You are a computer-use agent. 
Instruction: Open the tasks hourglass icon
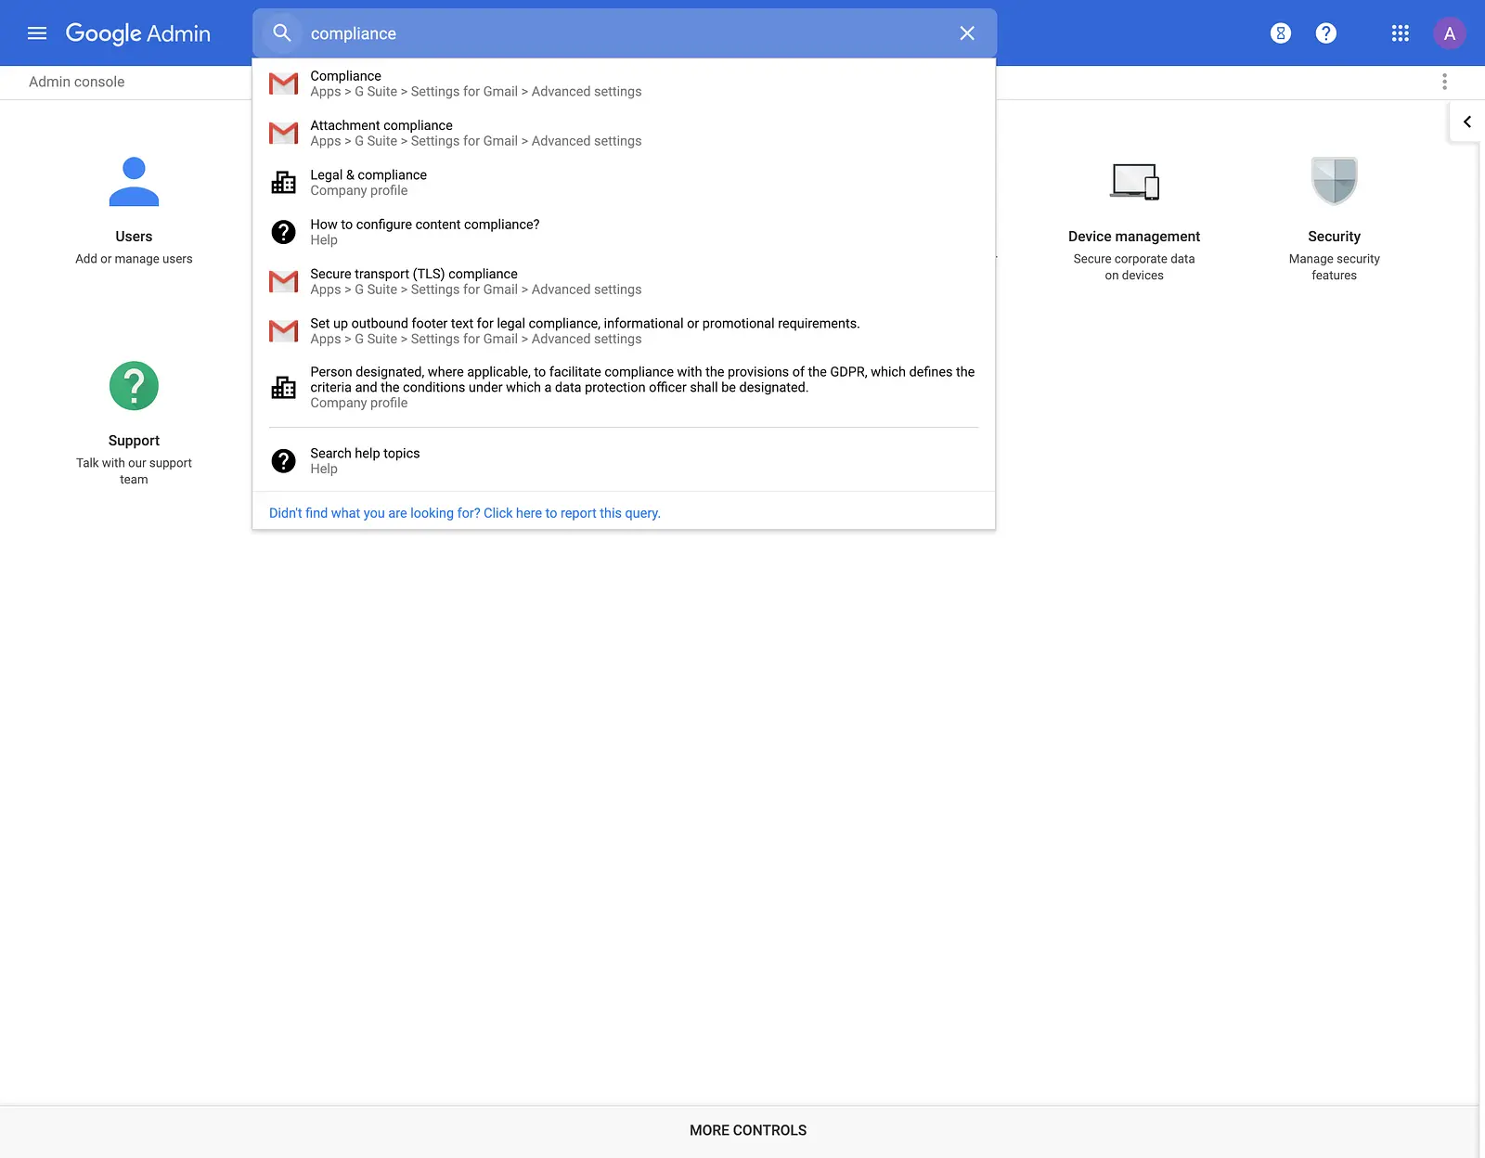[1281, 33]
